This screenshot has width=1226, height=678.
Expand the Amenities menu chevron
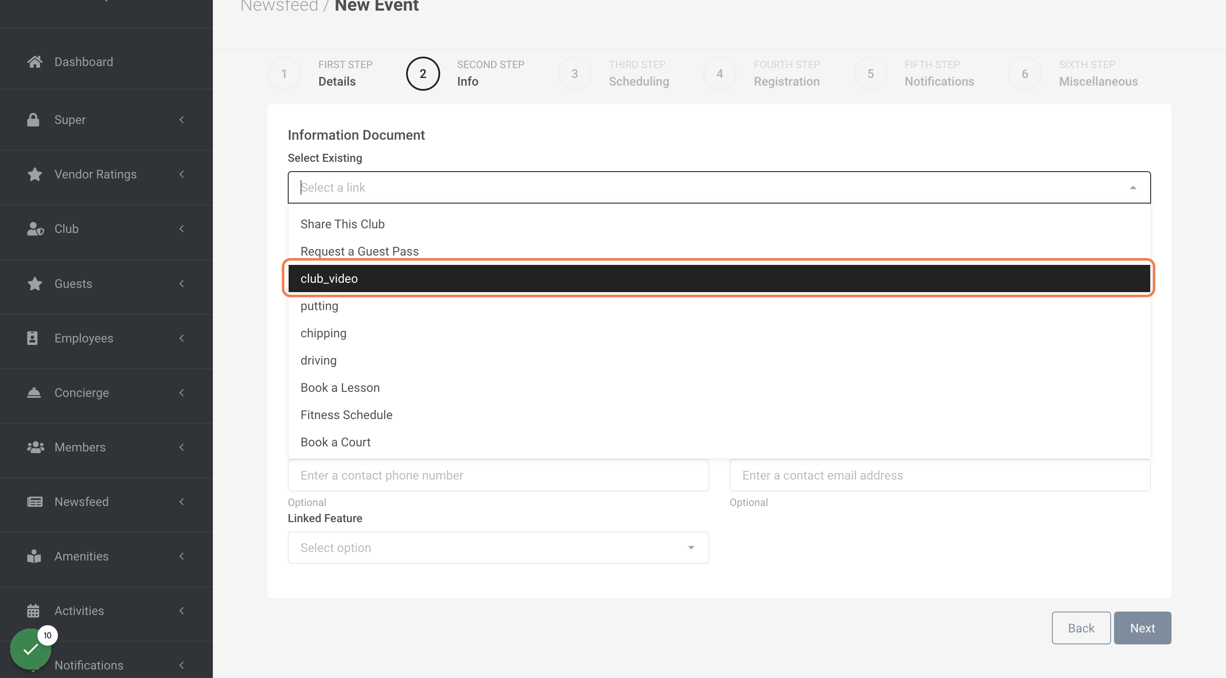(x=181, y=556)
